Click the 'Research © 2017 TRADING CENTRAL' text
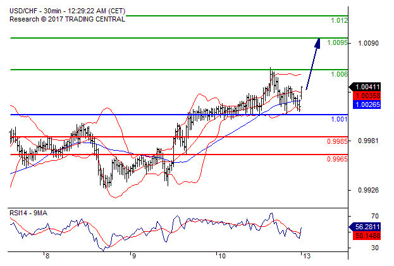394x266 pixels. coord(67,20)
